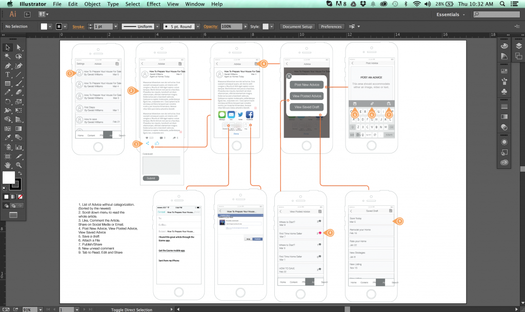
Task: Select the Selection tool (black arrow)
Action: pos(8,47)
